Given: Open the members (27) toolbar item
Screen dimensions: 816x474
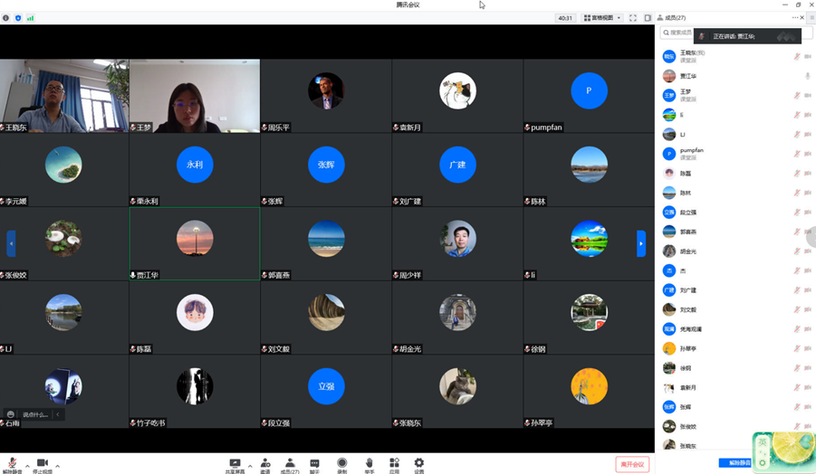Looking at the screenshot, I should 290,463.
